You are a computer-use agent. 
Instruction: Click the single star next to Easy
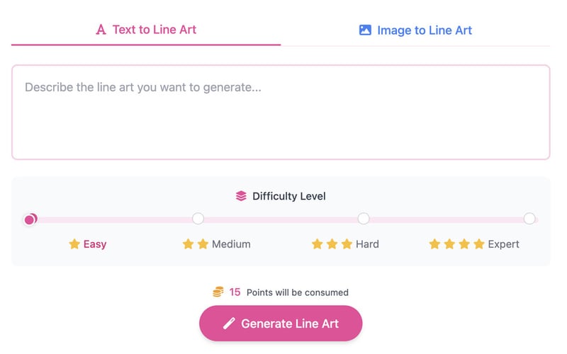point(74,244)
